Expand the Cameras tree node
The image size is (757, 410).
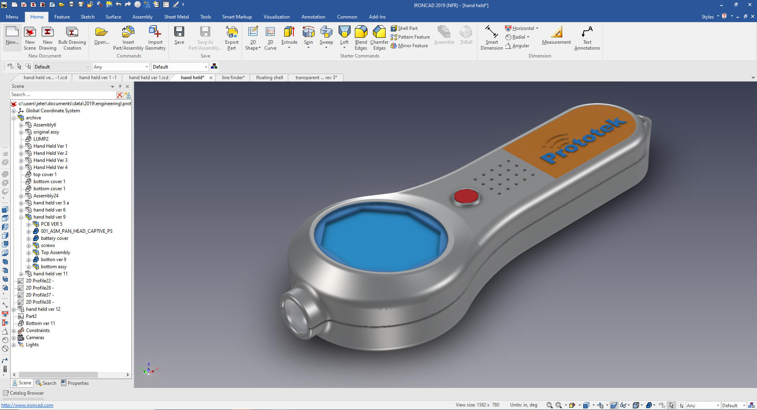14,338
